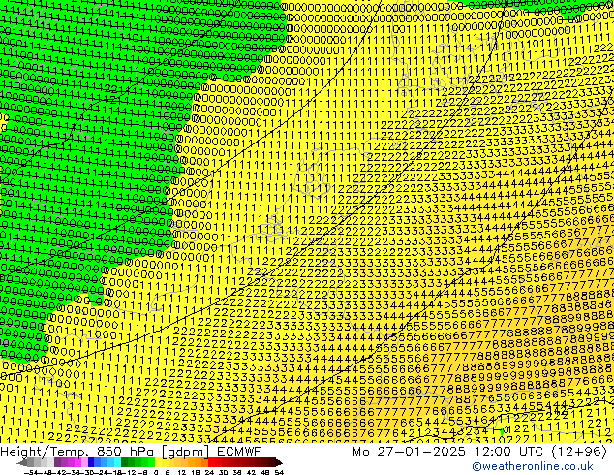
Task: Select the '54' label on the temperature scale
Action: (279, 473)
